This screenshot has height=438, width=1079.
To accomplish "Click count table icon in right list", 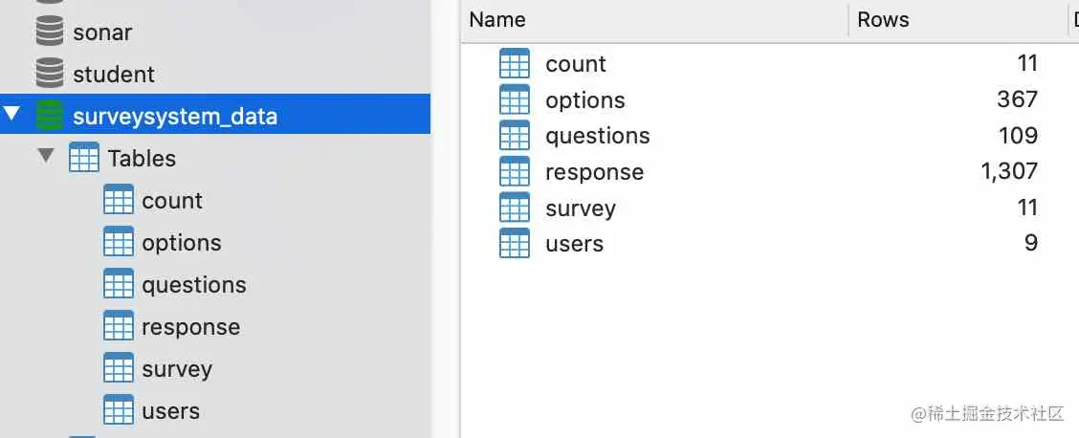I will (515, 64).
